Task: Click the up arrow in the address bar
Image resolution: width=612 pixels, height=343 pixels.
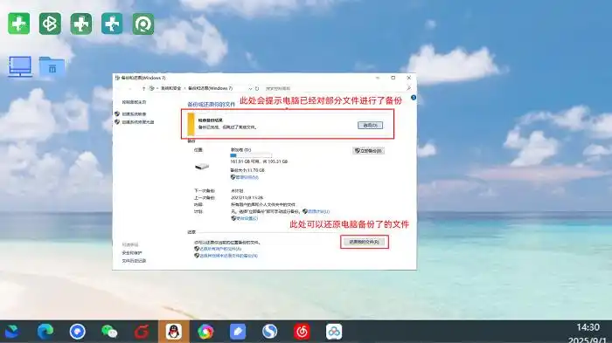Action: tap(143, 88)
